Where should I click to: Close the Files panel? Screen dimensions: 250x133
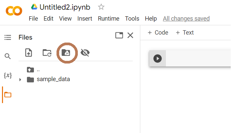pos(130,35)
